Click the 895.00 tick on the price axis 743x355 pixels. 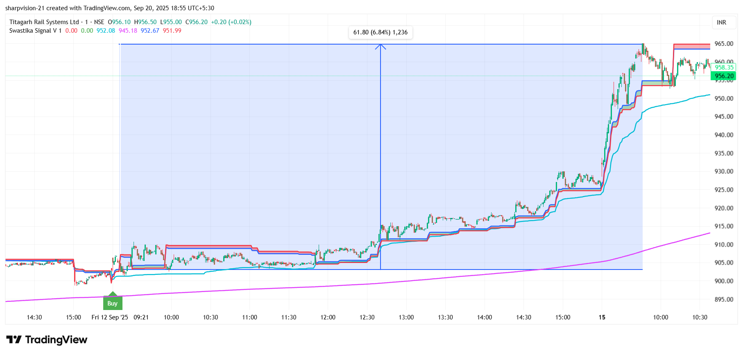coord(724,299)
